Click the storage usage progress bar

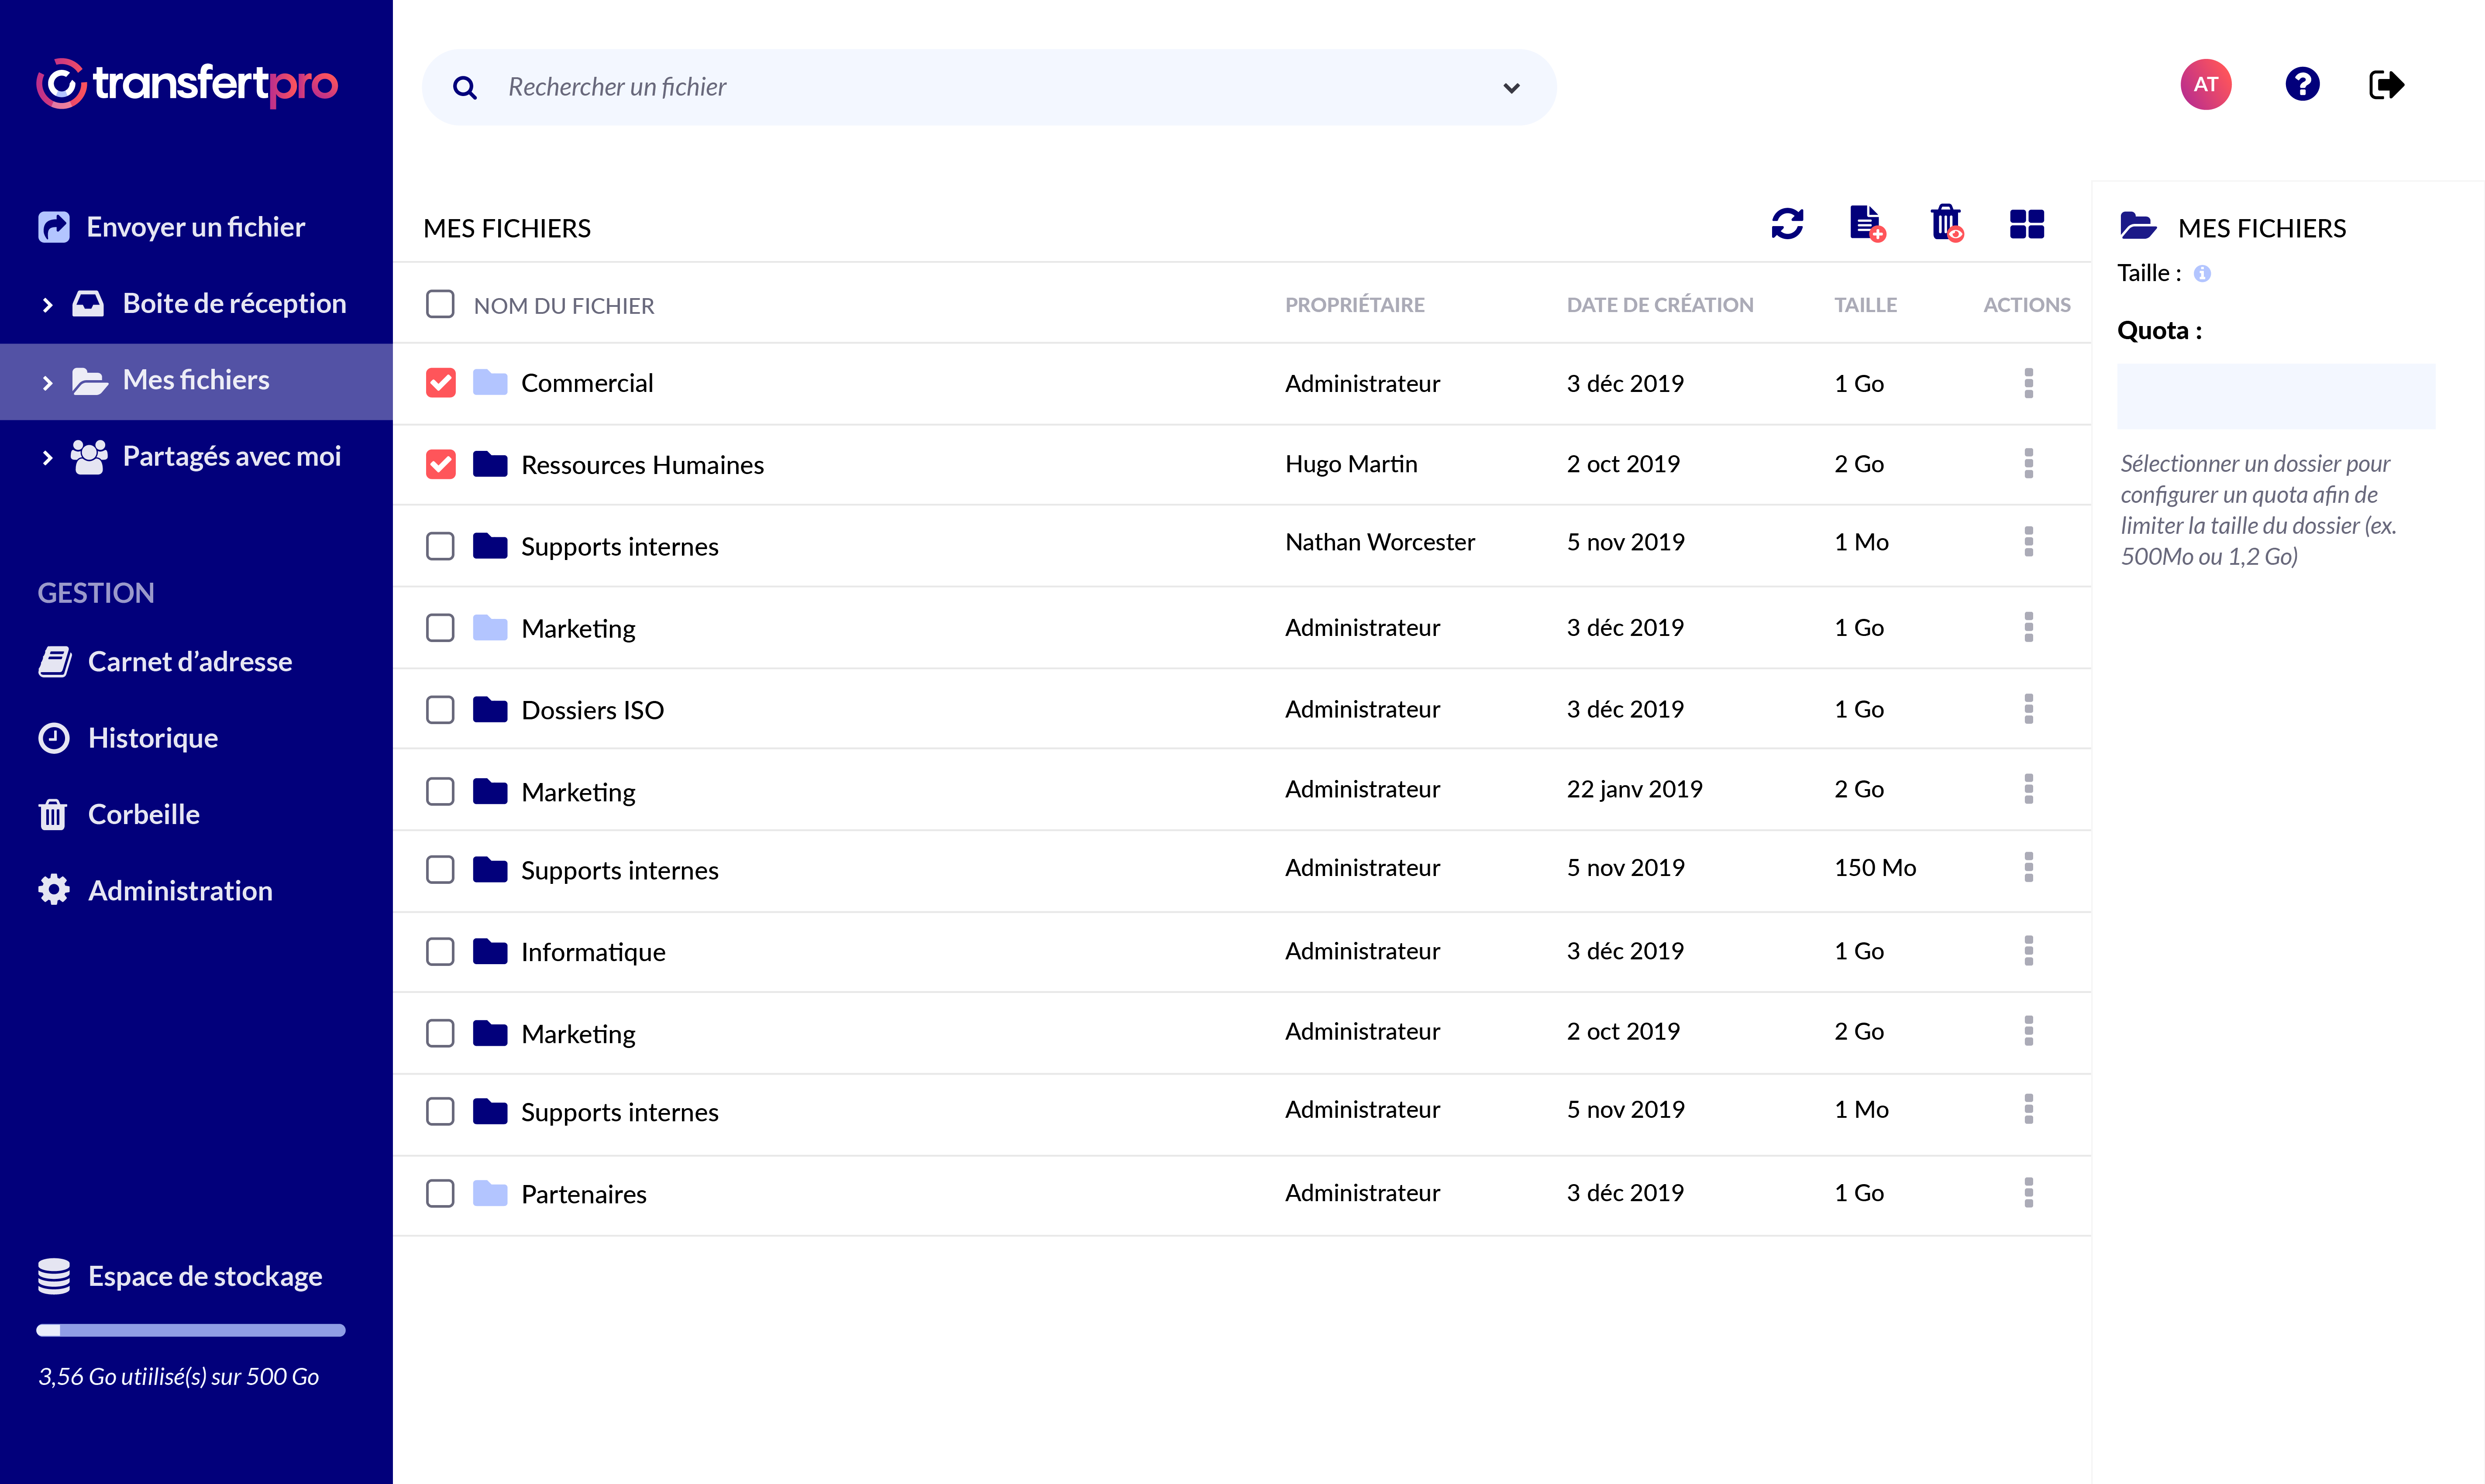(191, 1330)
